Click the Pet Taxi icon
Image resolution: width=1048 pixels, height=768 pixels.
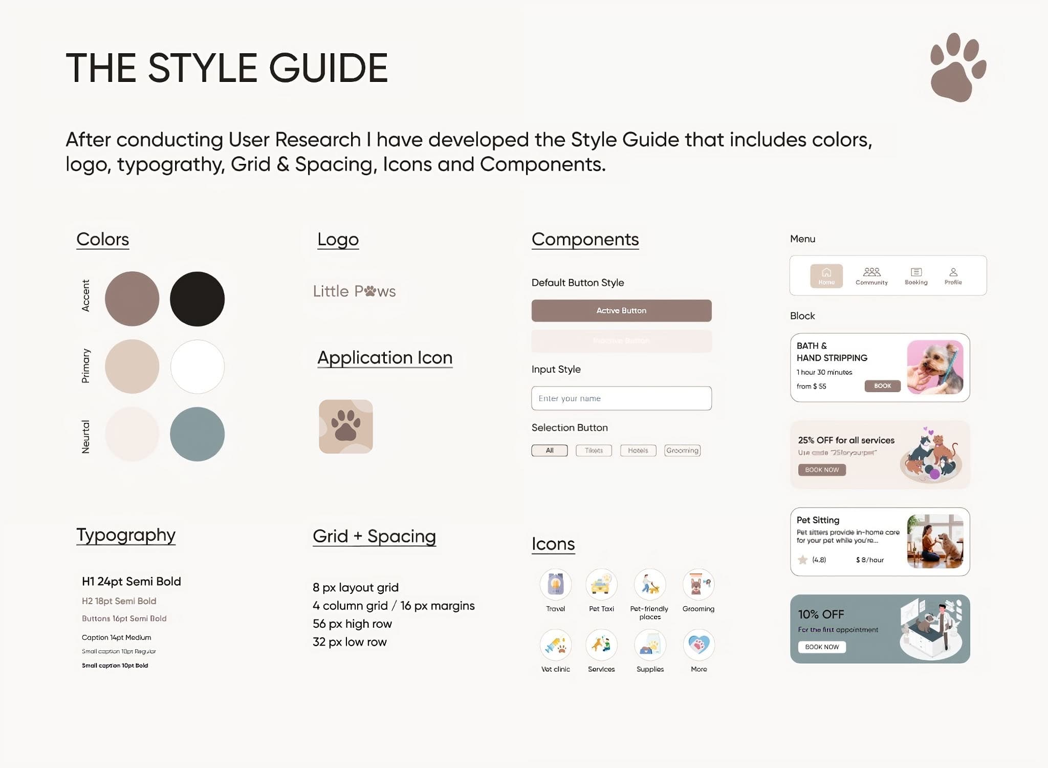[x=602, y=585]
